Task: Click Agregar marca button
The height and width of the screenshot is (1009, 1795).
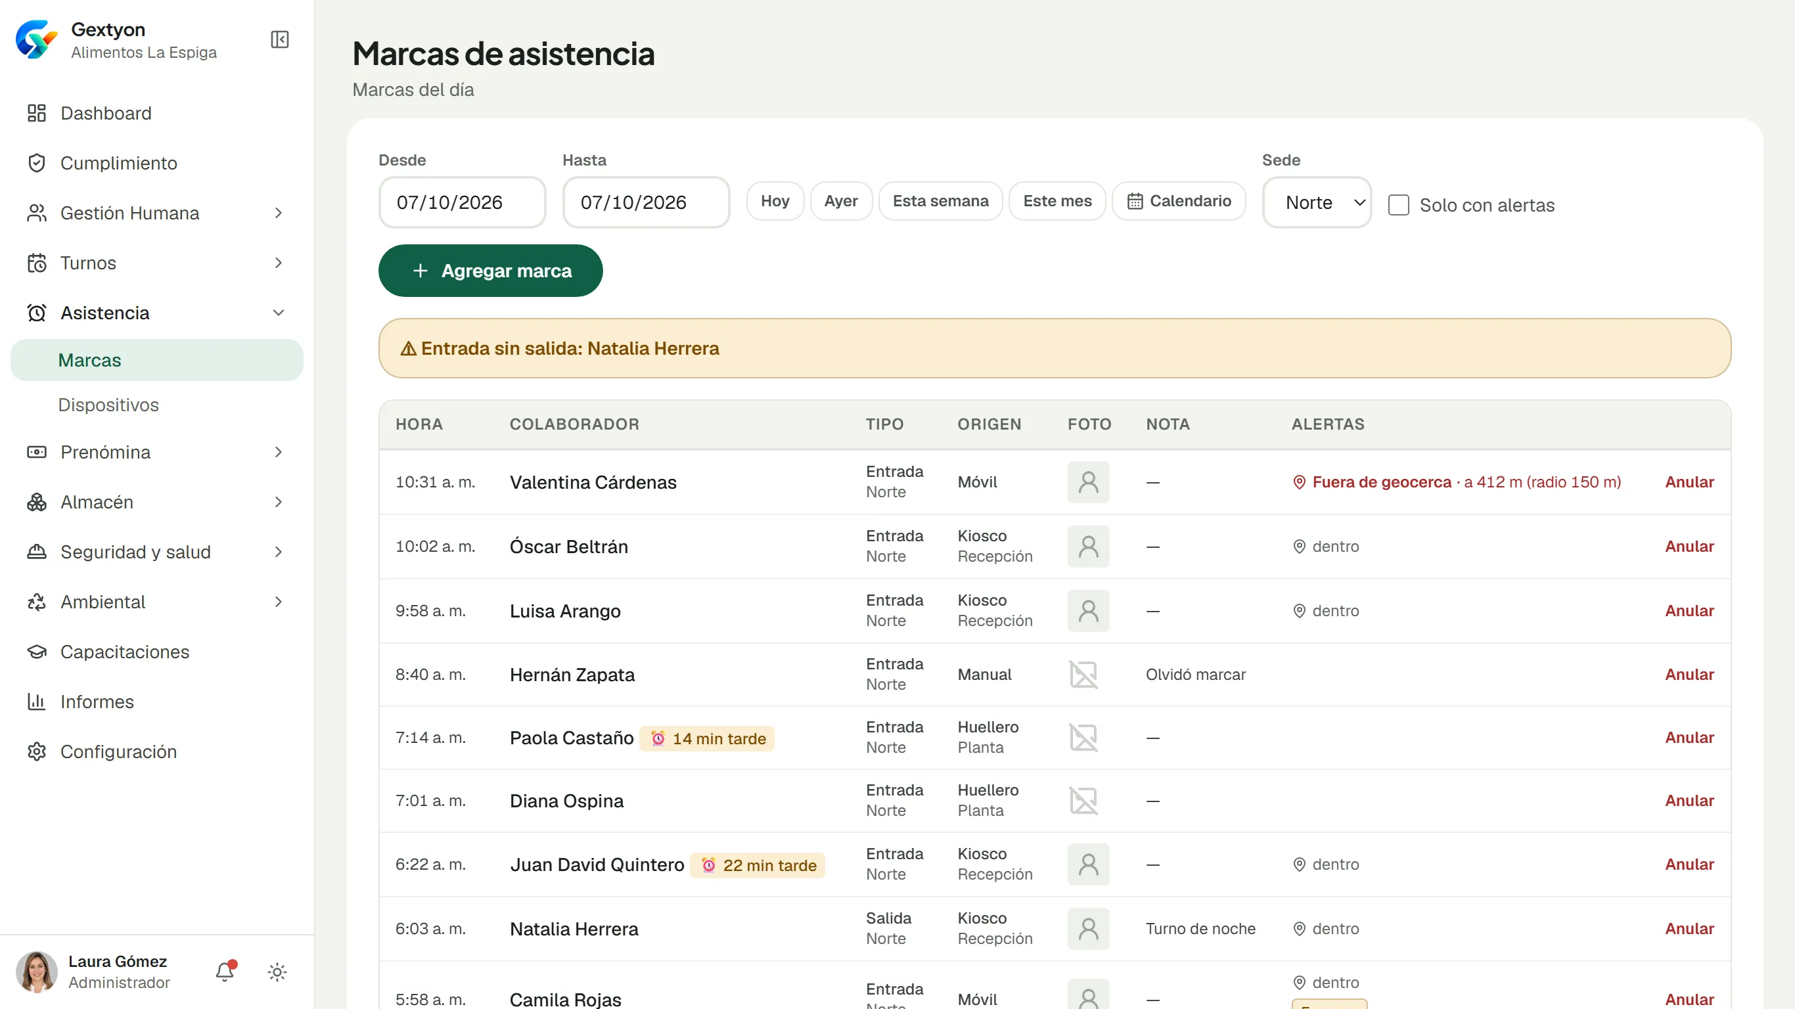Action: tap(490, 271)
